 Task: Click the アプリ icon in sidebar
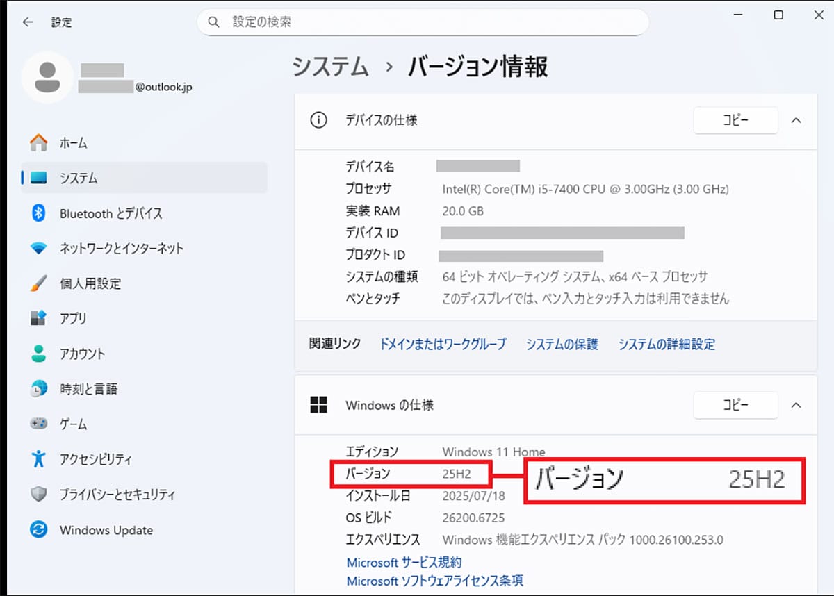point(39,319)
